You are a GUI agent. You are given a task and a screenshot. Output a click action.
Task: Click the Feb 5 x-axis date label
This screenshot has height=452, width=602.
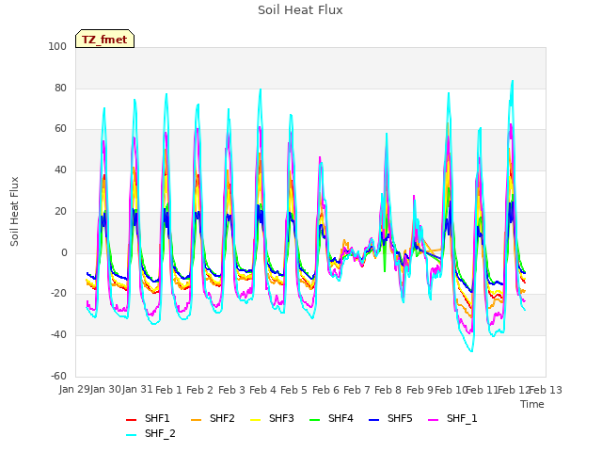pyautogui.click(x=293, y=390)
